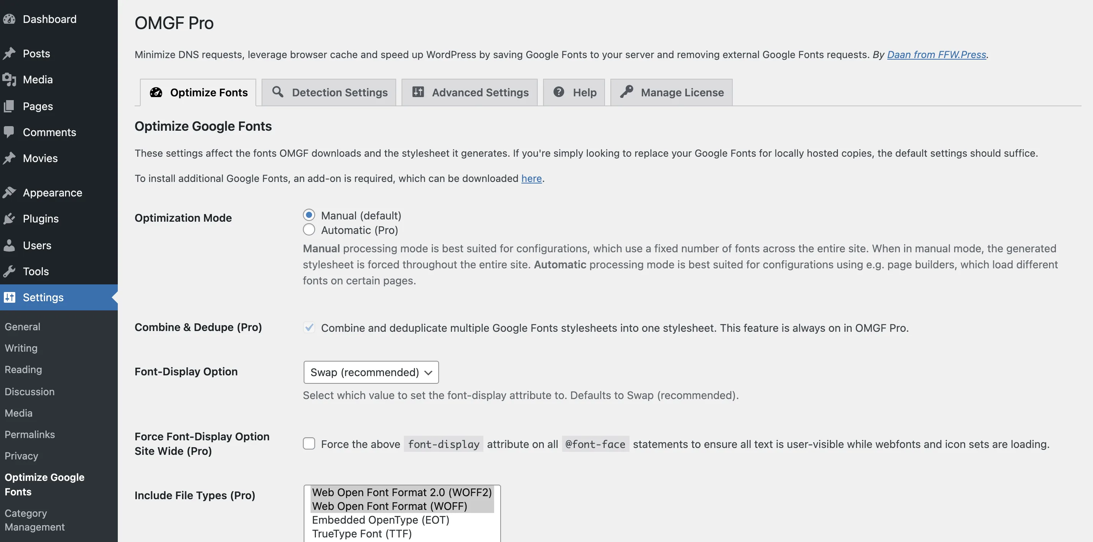Open the Font-Display Option dropdown
This screenshot has width=1093, height=542.
371,372
